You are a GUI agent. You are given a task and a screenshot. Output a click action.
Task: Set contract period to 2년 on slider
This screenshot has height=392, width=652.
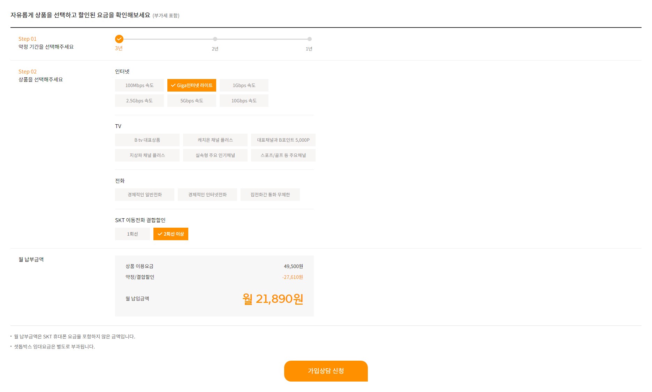[x=215, y=39]
